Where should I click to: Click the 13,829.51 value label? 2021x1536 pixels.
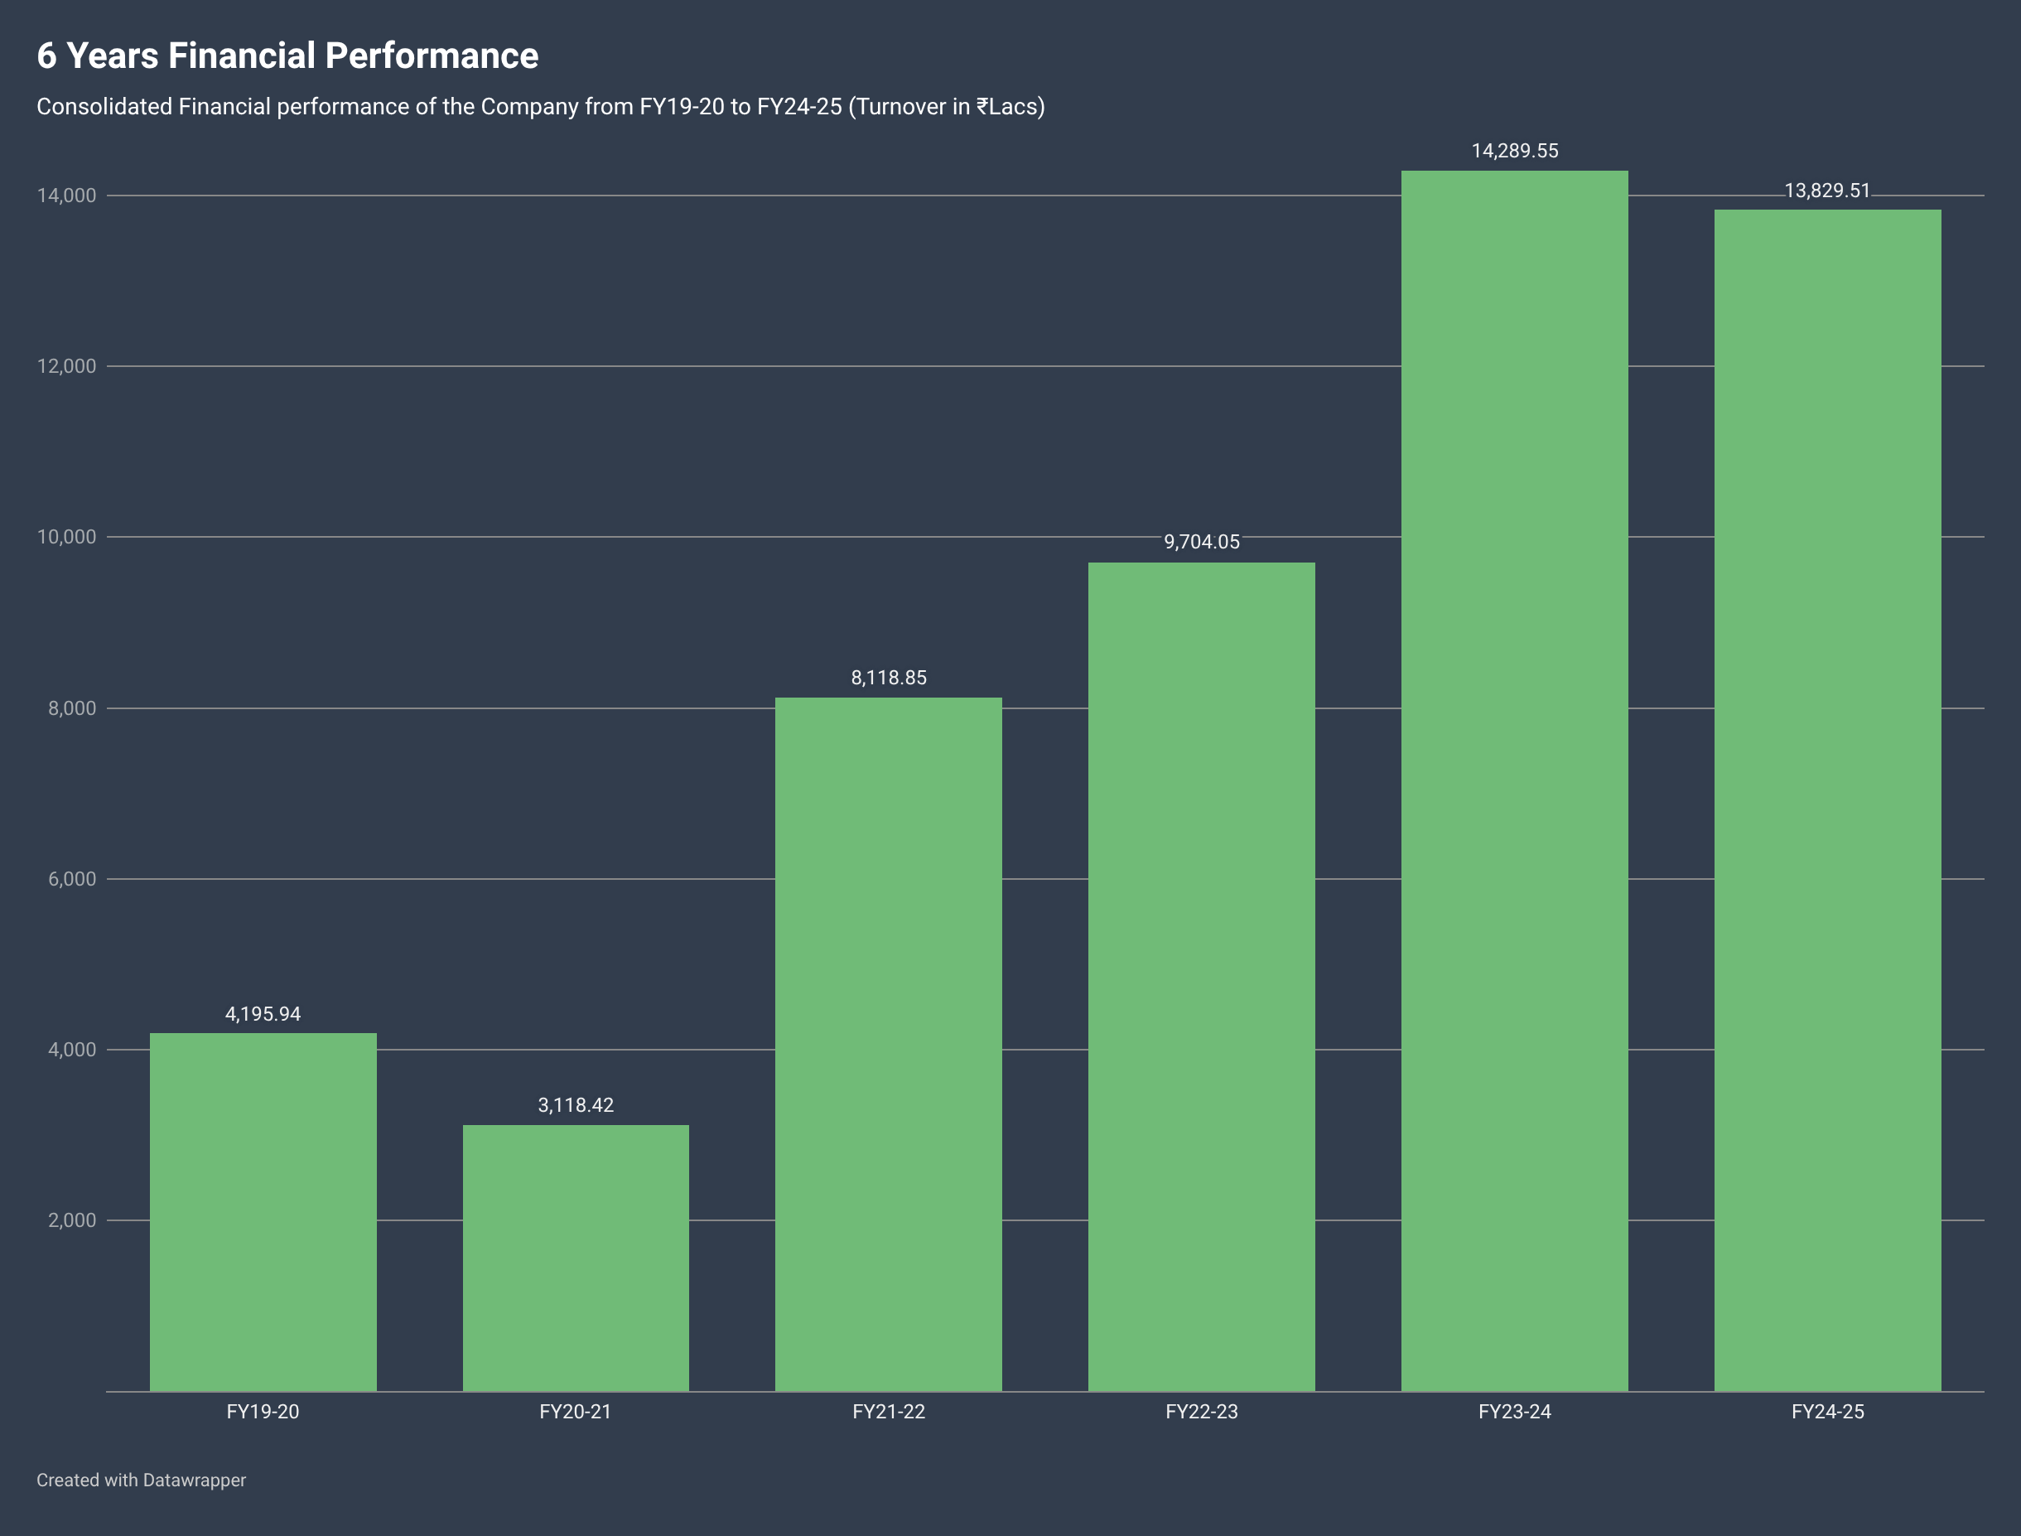click(x=1827, y=191)
